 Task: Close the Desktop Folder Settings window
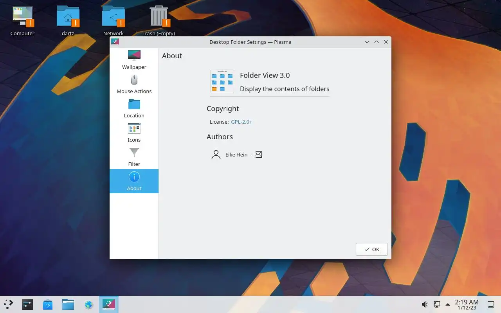pos(386,42)
